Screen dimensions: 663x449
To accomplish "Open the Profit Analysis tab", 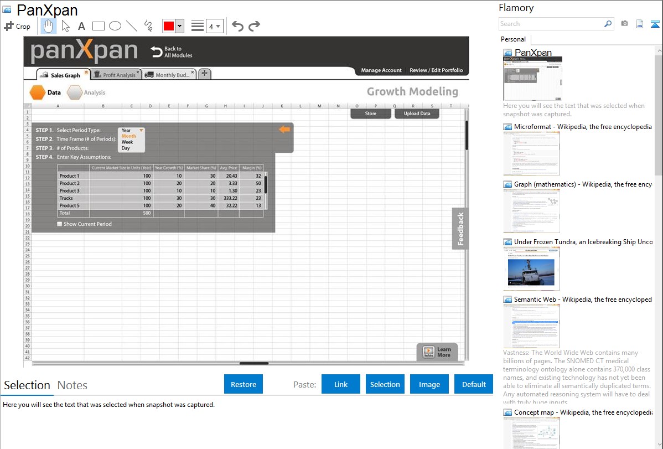I will [x=117, y=75].
